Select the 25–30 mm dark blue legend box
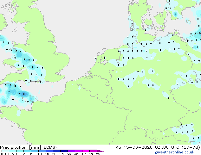The width and height of the screenshot is (201, 155). (x=64, y=151)
